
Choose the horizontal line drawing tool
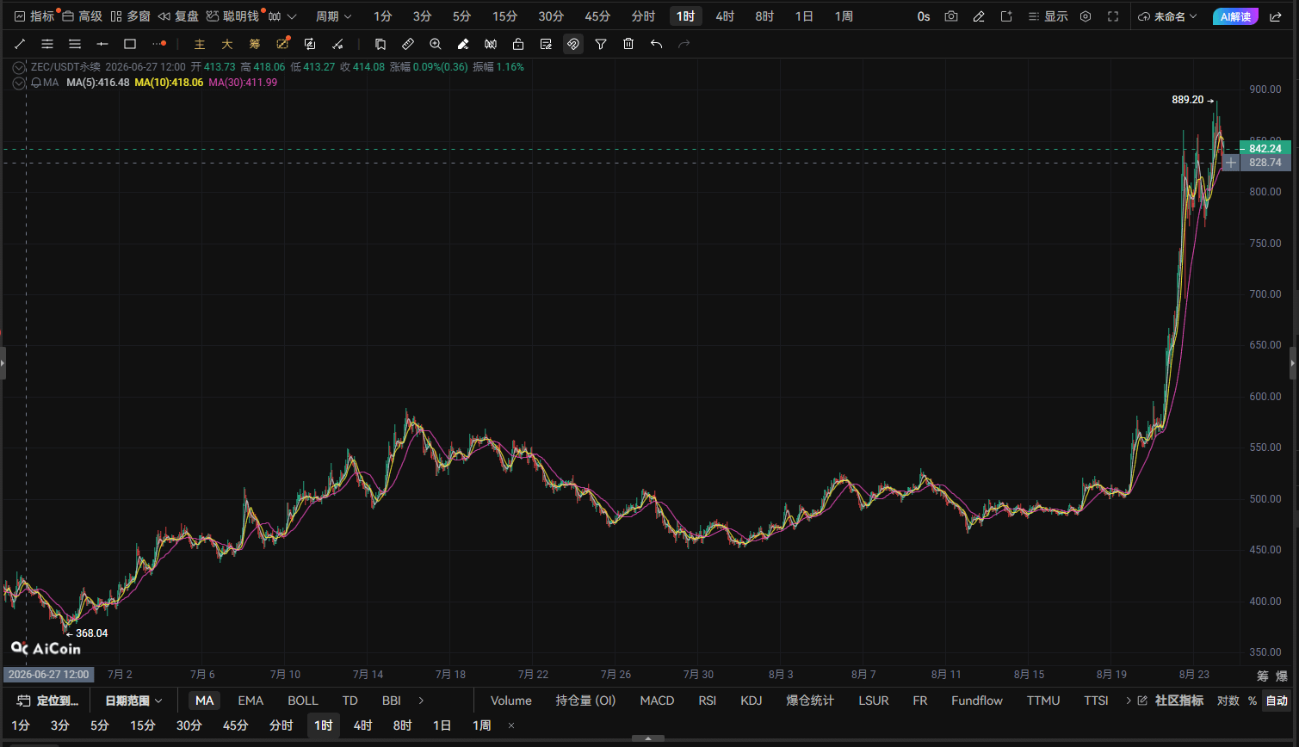[x=102, y=44]
